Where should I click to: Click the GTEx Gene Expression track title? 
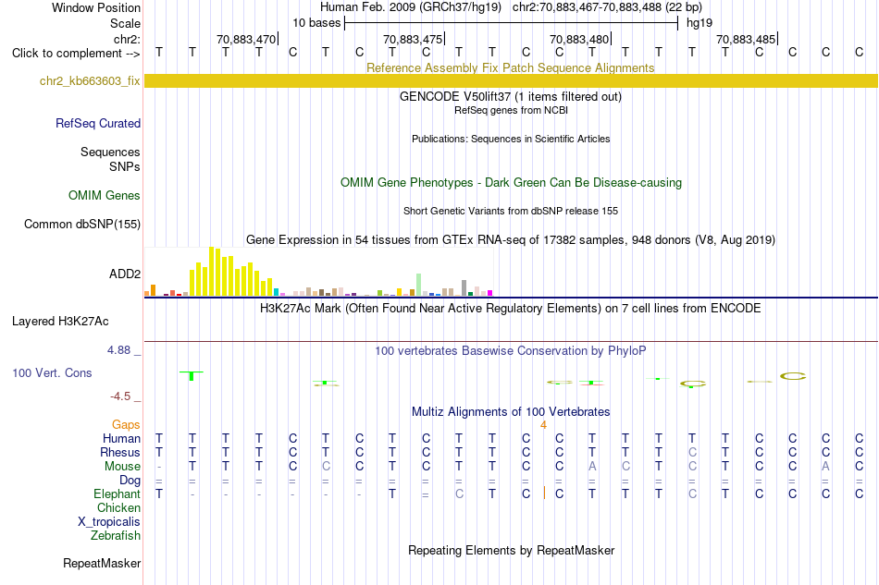511,239
